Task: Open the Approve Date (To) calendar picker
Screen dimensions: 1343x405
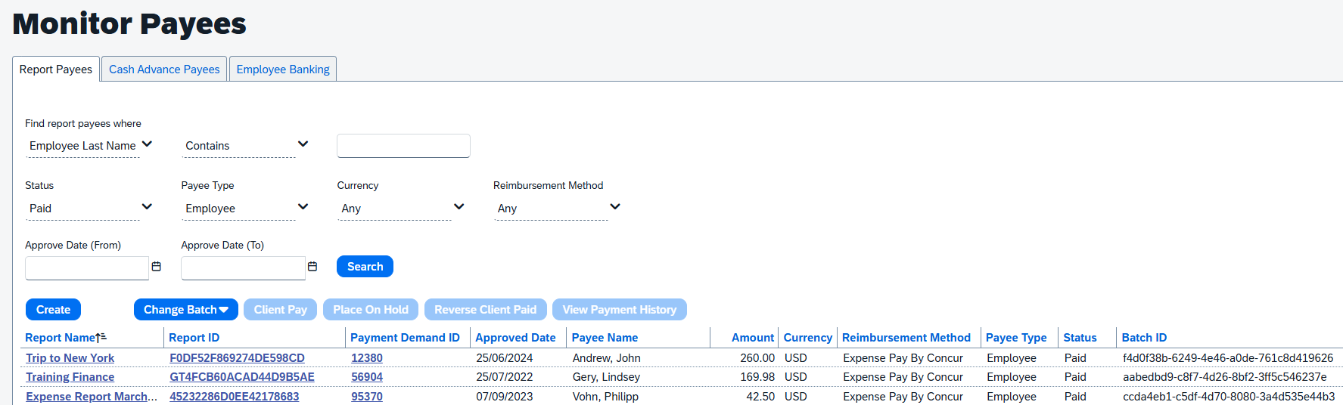Action: [x=312, y=267]
